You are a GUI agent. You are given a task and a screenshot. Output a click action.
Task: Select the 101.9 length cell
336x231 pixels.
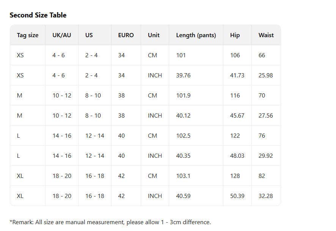pos(183,96)
